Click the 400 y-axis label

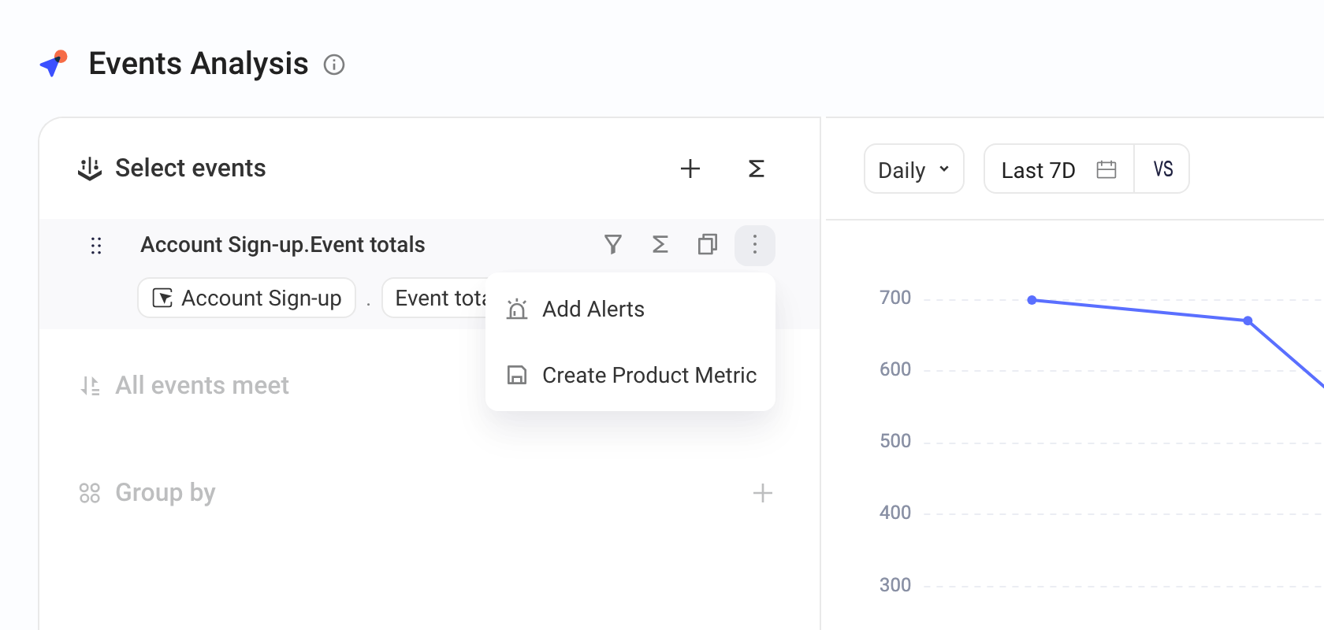tap(895, 513)
